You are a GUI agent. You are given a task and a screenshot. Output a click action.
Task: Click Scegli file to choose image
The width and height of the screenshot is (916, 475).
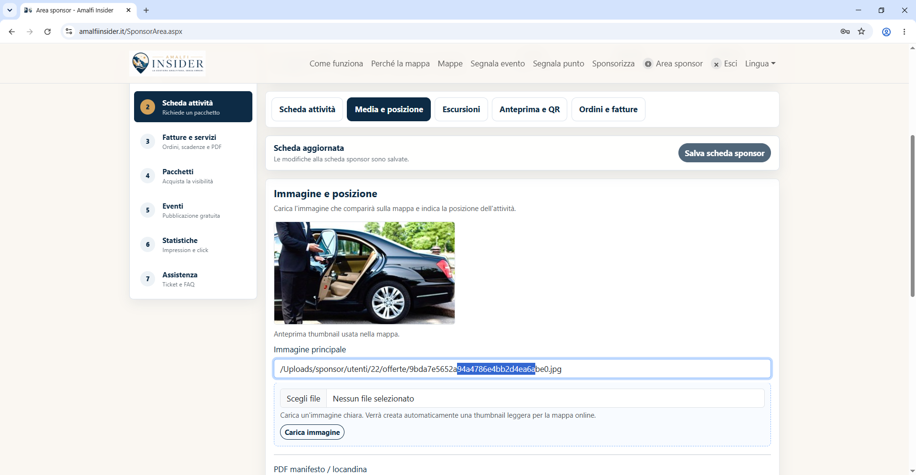click(x=303, y=398)
